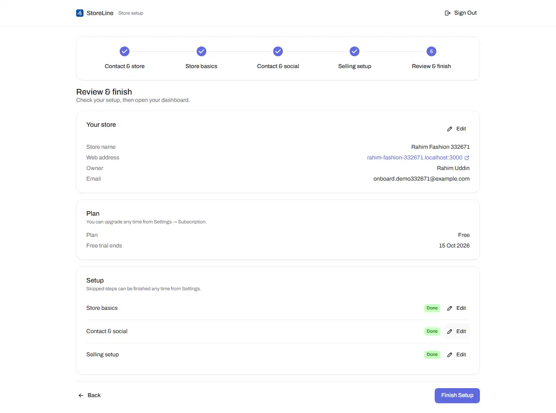Screen dimensions: 556x413
Task: Click the store name Rahim Fashion 332671
Action: pos(440,147)
